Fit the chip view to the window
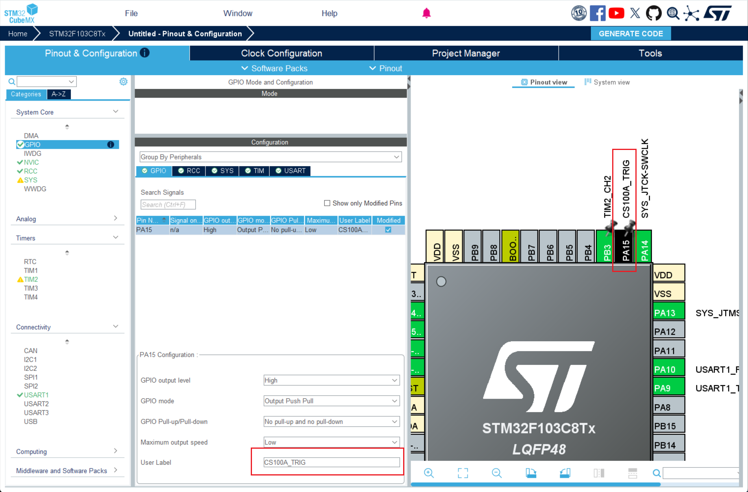This screenshot has height=492, width=748. [x=463, y=473]
